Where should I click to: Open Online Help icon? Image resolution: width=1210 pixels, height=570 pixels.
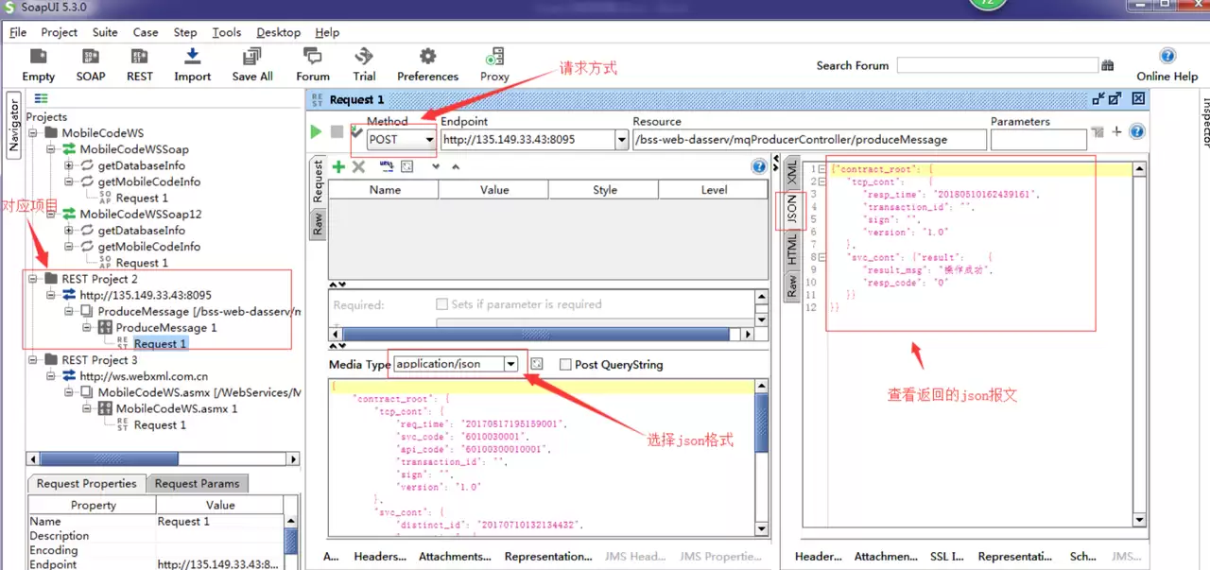click(x=1167, y=57)
